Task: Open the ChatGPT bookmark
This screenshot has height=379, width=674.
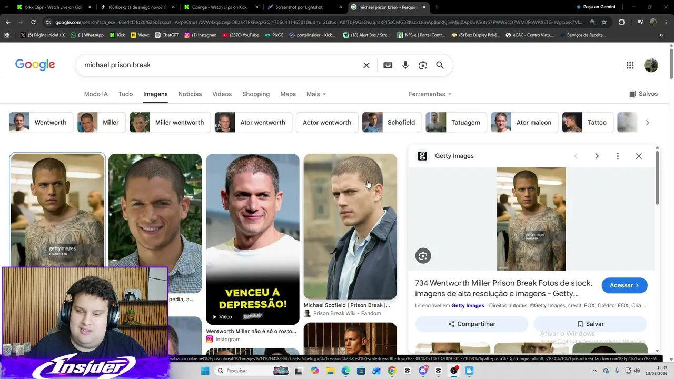Action: click(166, 35)
